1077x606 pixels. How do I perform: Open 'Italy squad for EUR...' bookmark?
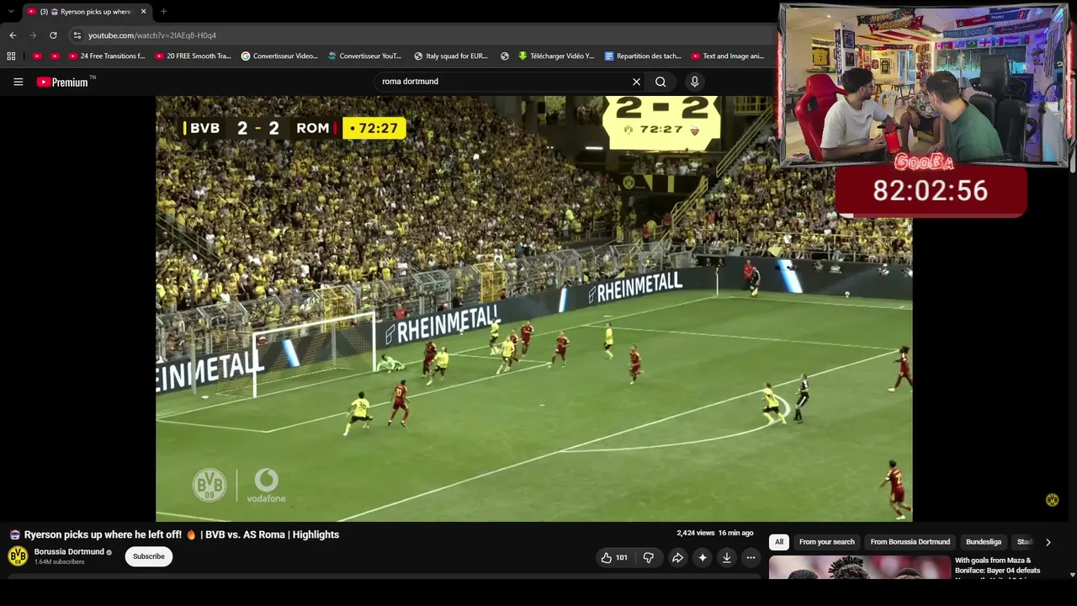(x=451, y=56)
